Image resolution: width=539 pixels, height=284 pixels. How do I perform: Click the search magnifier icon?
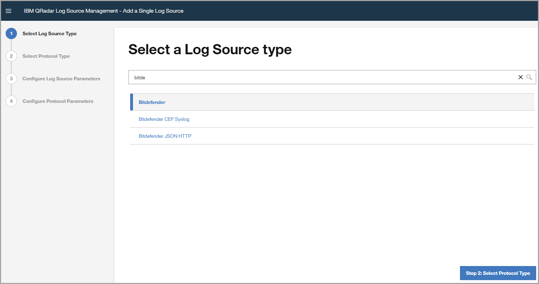point(529,77)
